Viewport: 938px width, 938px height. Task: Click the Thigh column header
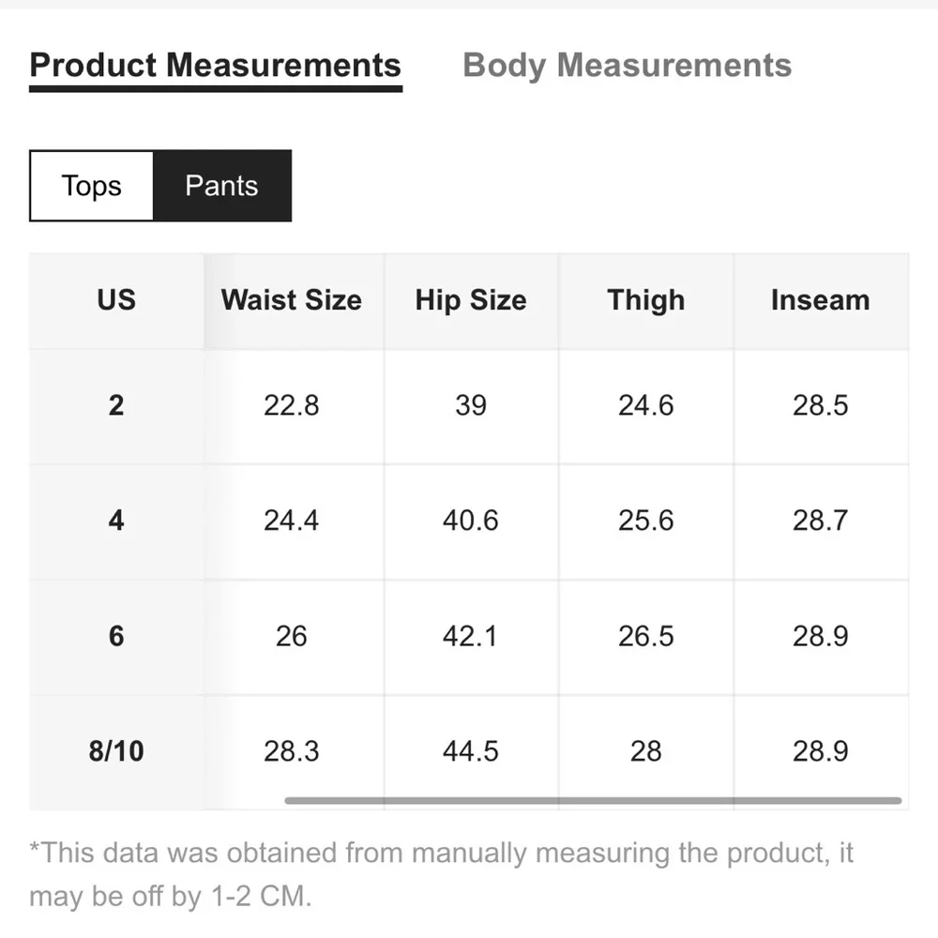(645, 300)
